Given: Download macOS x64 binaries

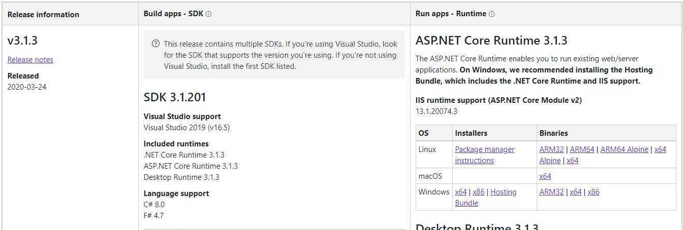Looking at the screenshot, I should [545, 176].
